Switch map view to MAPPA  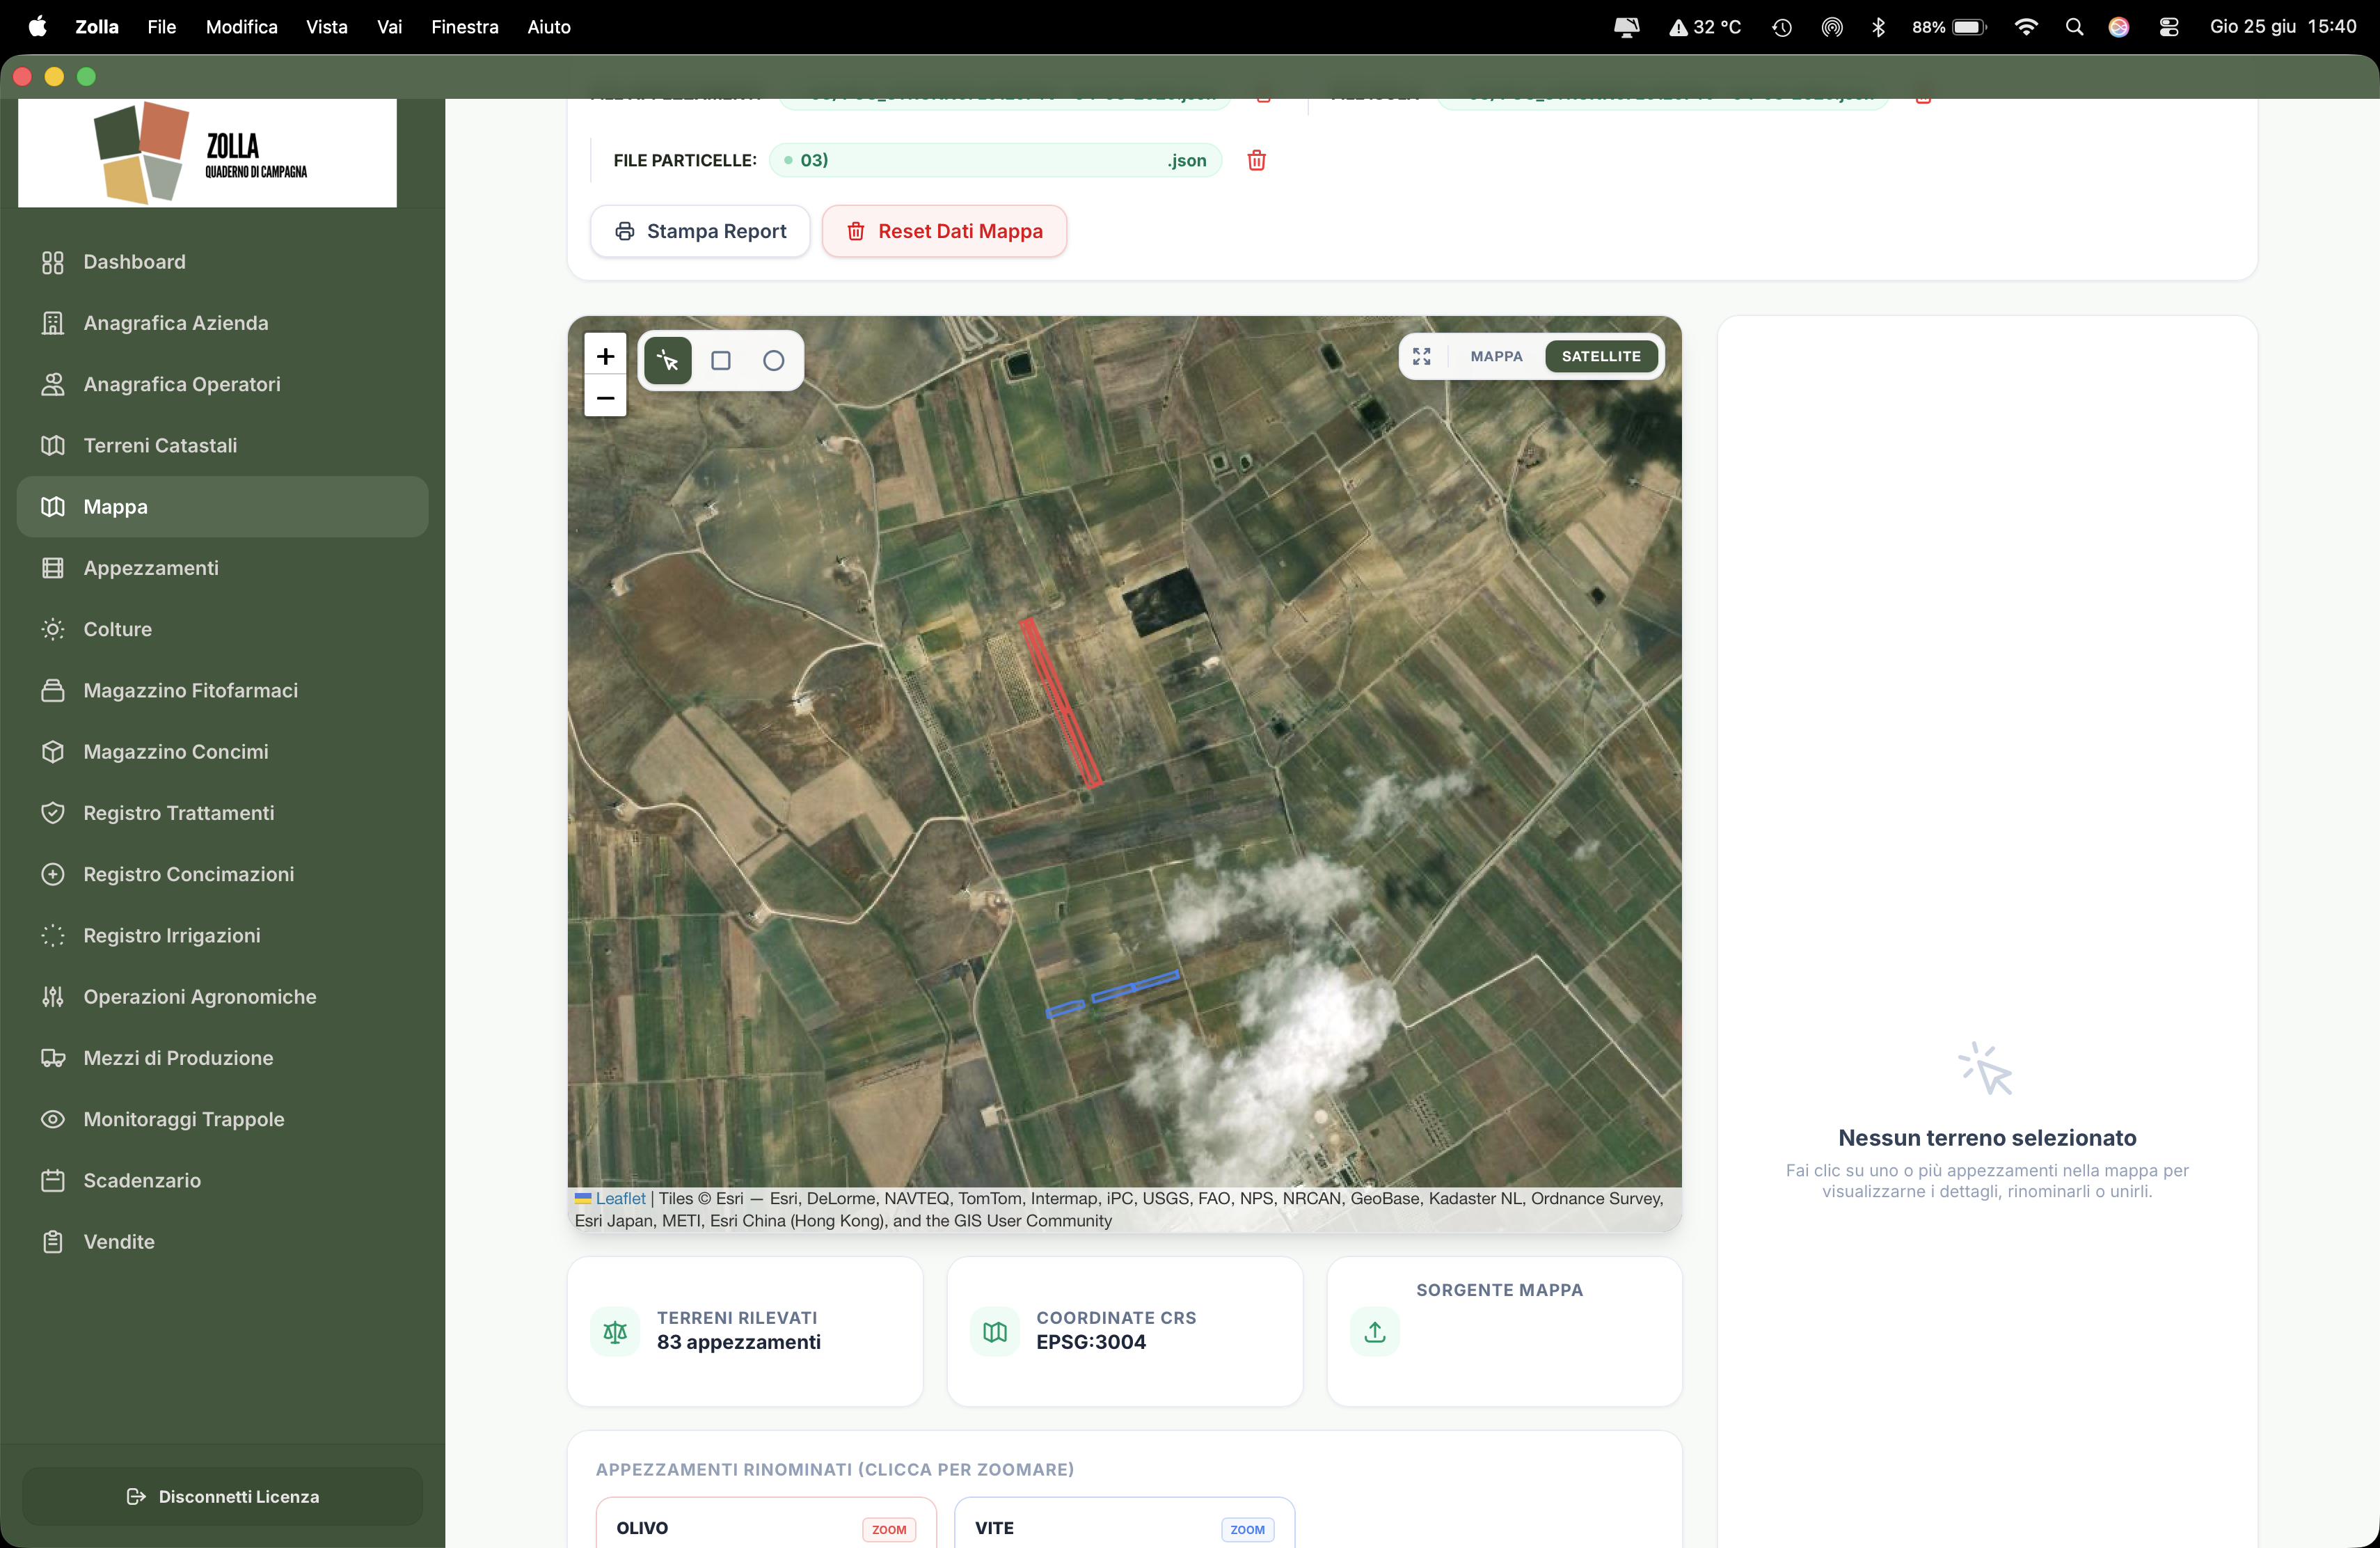click(1496, 356)
